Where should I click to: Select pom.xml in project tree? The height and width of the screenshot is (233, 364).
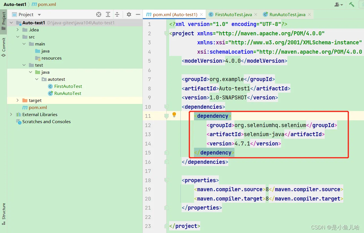35,107
